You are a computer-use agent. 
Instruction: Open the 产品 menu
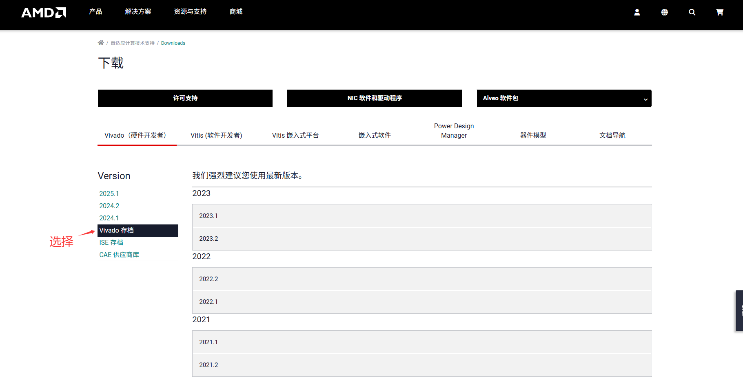pos(95,12)
